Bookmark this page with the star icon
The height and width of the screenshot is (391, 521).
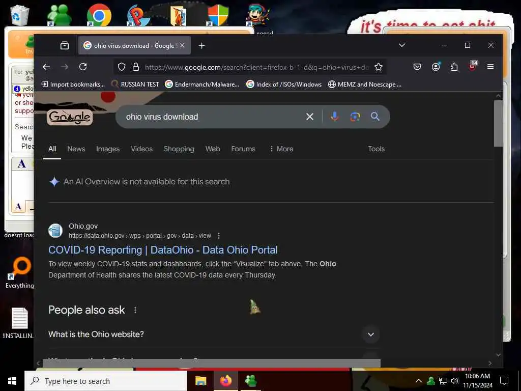click(x=378, y=67)
